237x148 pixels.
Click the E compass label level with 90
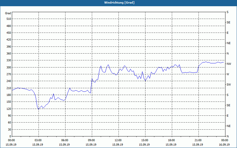tap(228, 116)
